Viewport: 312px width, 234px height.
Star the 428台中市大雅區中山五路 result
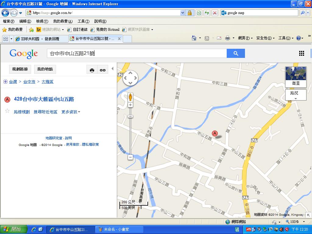pyautogui.click(x=7, y=111)
